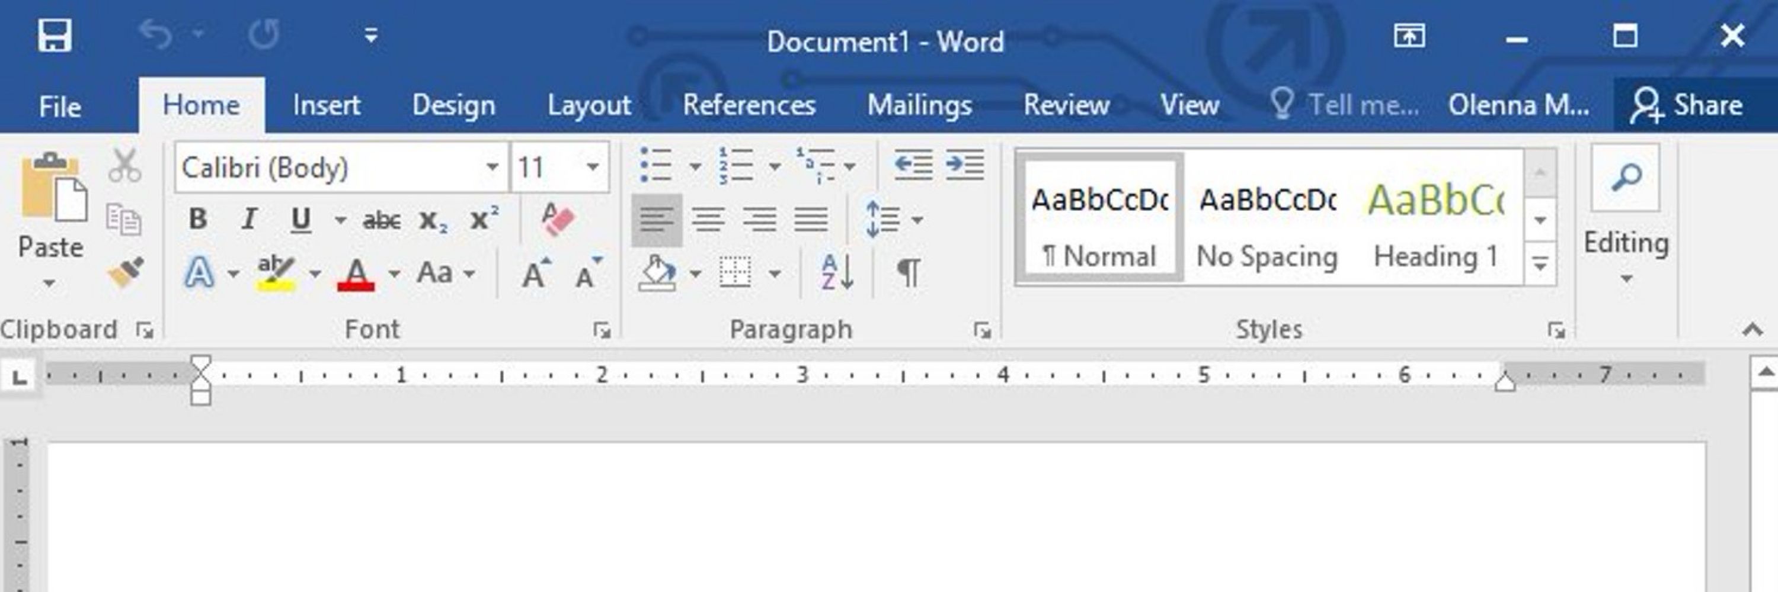Click Increase Indent icon
Image resolution: width=1778 pixels, height=592 pixels.
pos(964,165)
